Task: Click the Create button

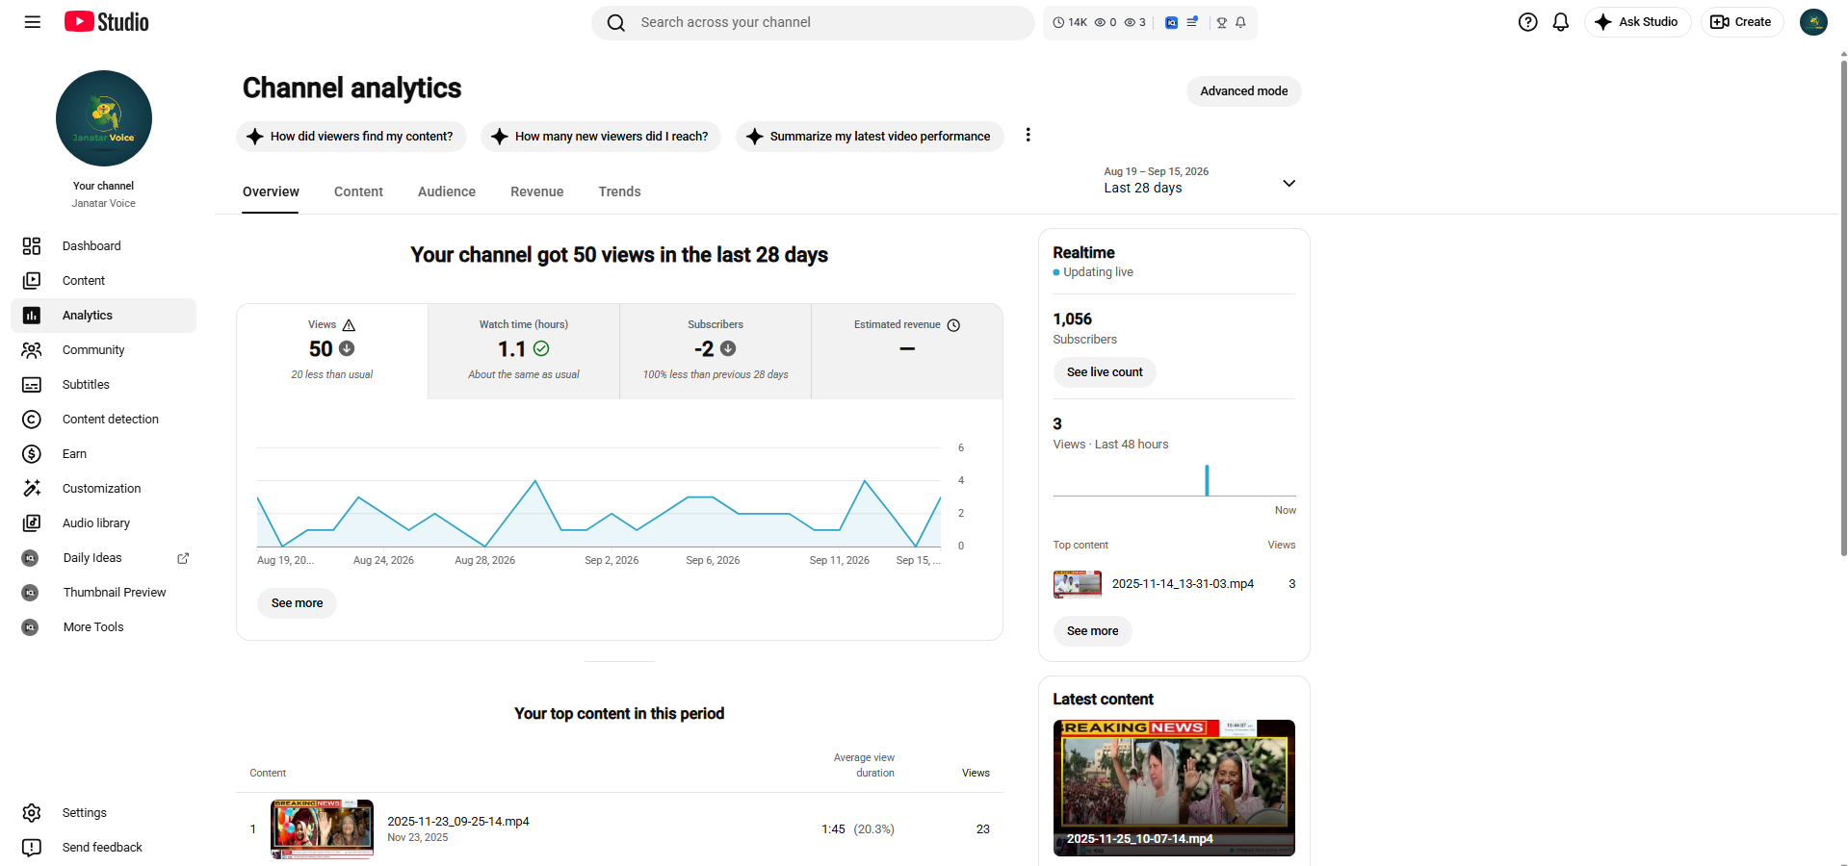Action: pos(1742,22)
